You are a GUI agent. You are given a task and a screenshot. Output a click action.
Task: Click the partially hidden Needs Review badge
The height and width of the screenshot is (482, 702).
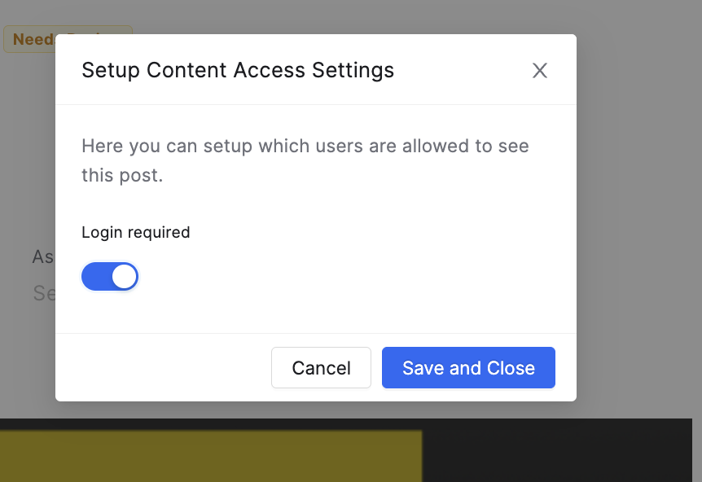(29, 39)
